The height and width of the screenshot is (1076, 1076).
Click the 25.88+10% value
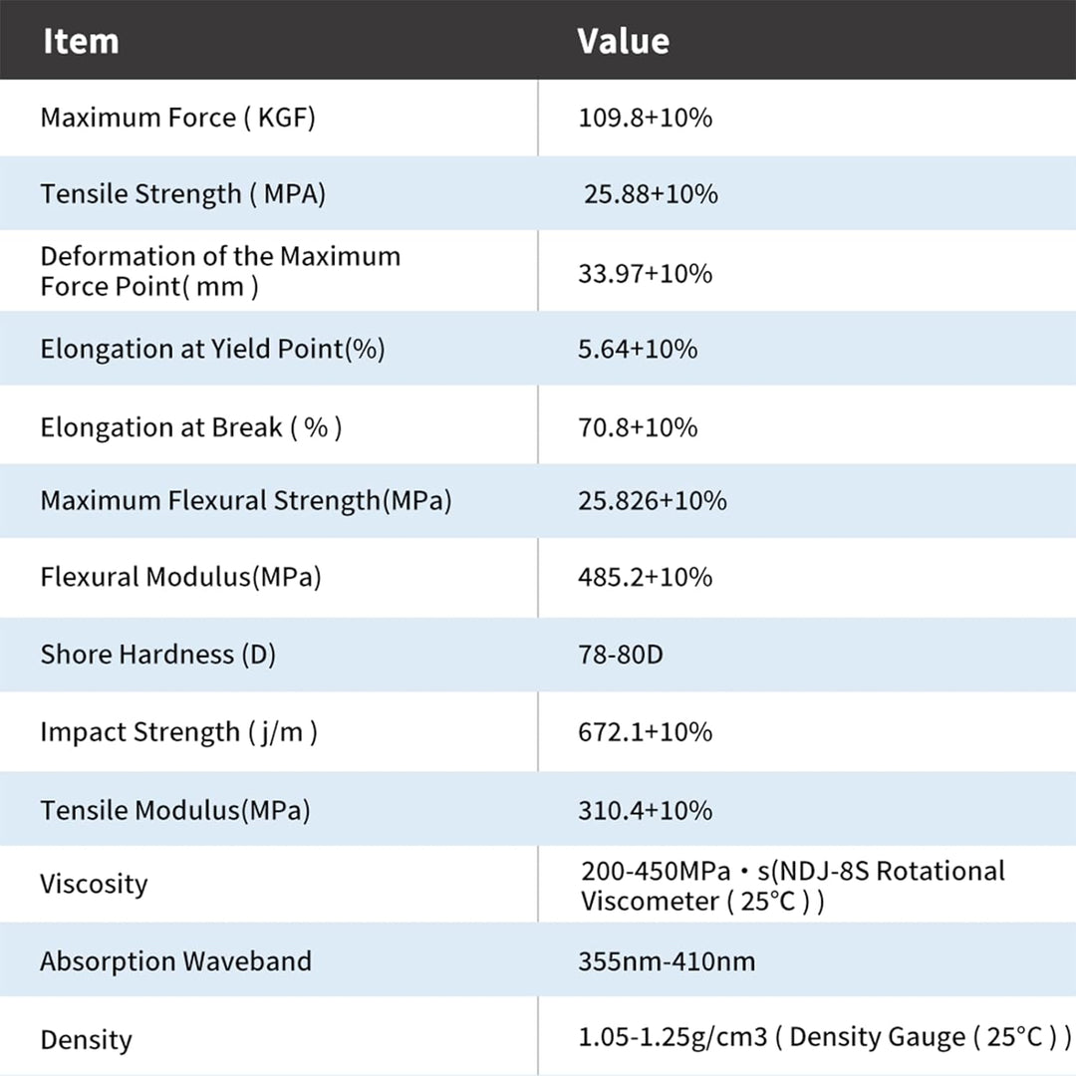tap(651, 193)
